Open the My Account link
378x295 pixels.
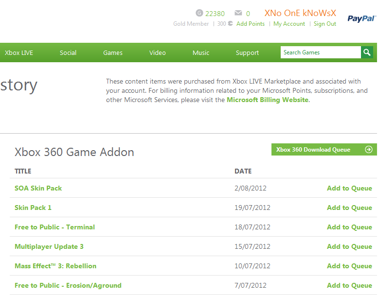tap(289, 24)
